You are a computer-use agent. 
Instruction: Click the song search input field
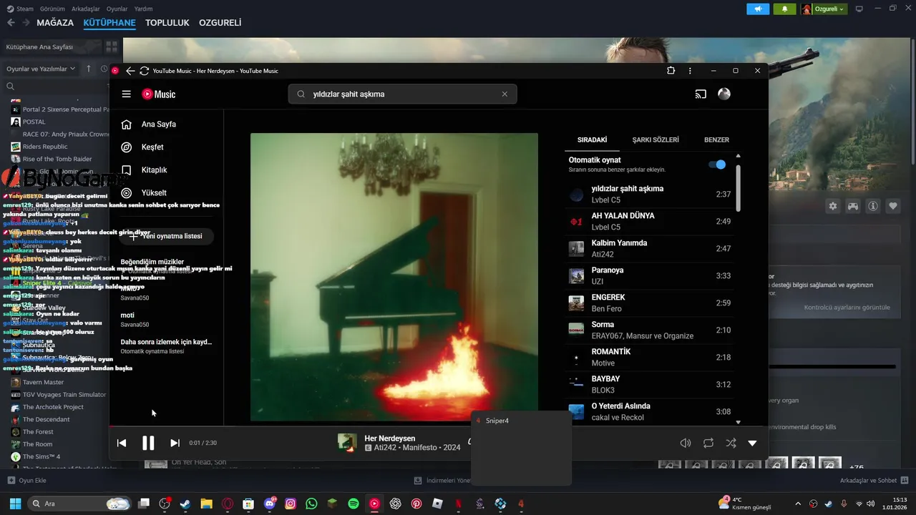(402, 94)
